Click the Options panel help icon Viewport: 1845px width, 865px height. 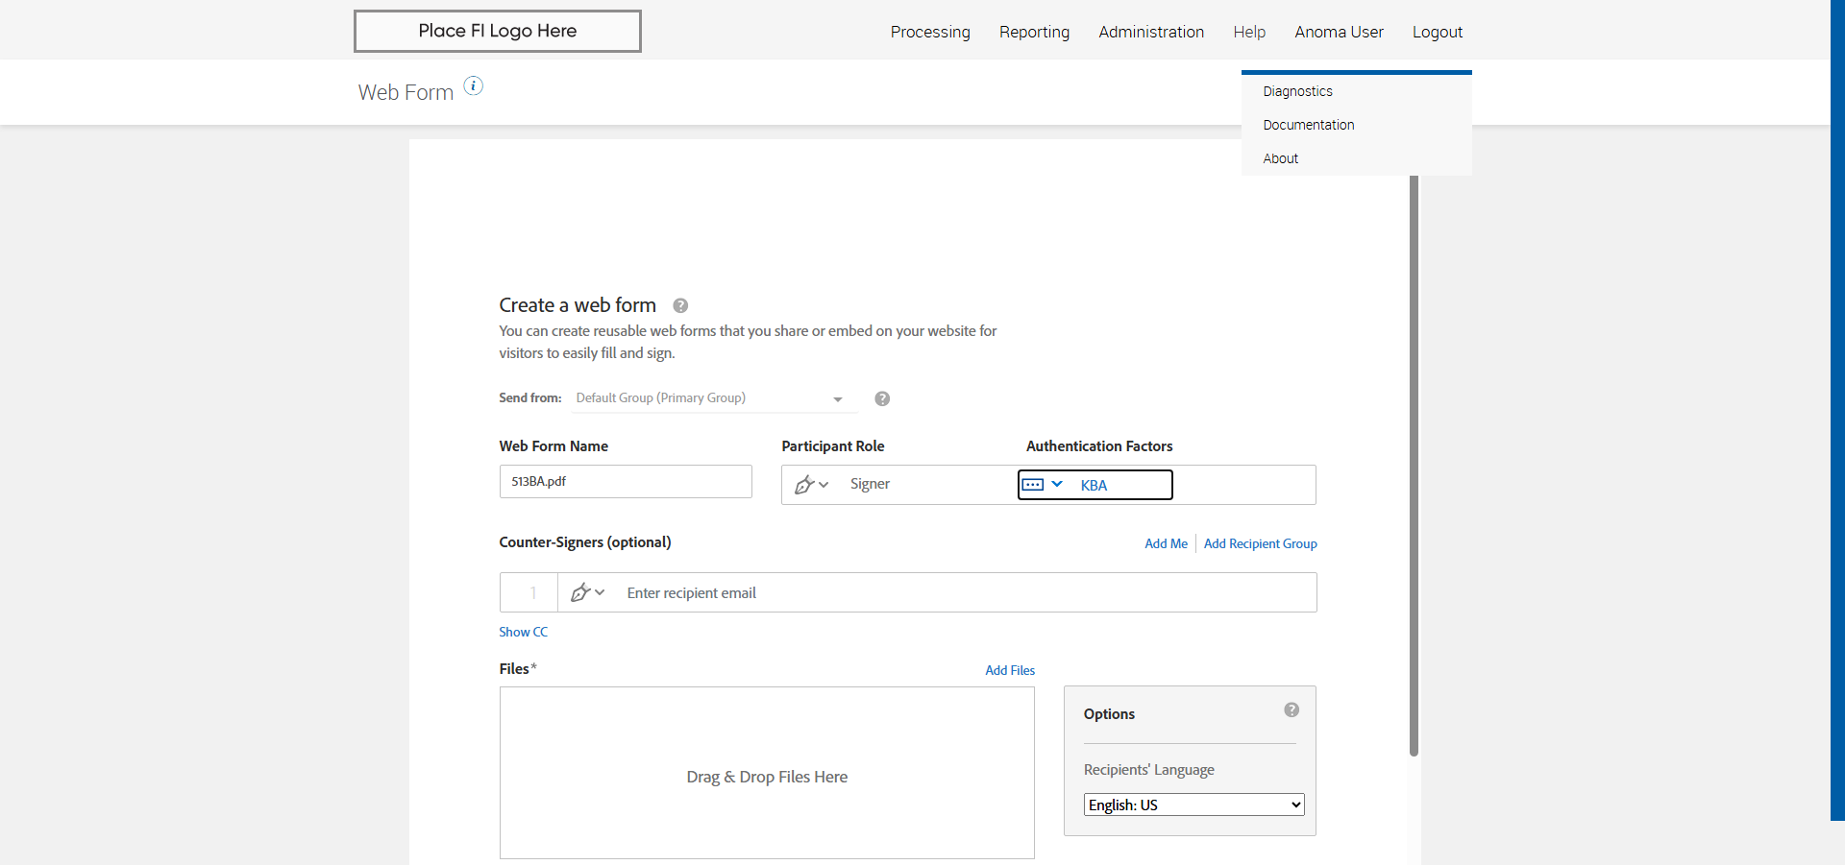pyautogui.click(x=1291, y=710)
